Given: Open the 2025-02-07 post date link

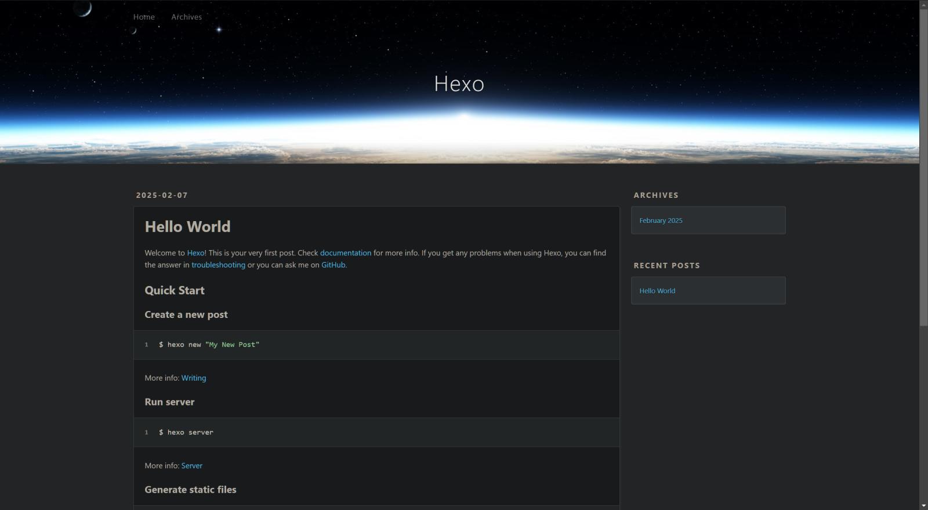Looking at the screenshot, I should (x=162, y=196).
